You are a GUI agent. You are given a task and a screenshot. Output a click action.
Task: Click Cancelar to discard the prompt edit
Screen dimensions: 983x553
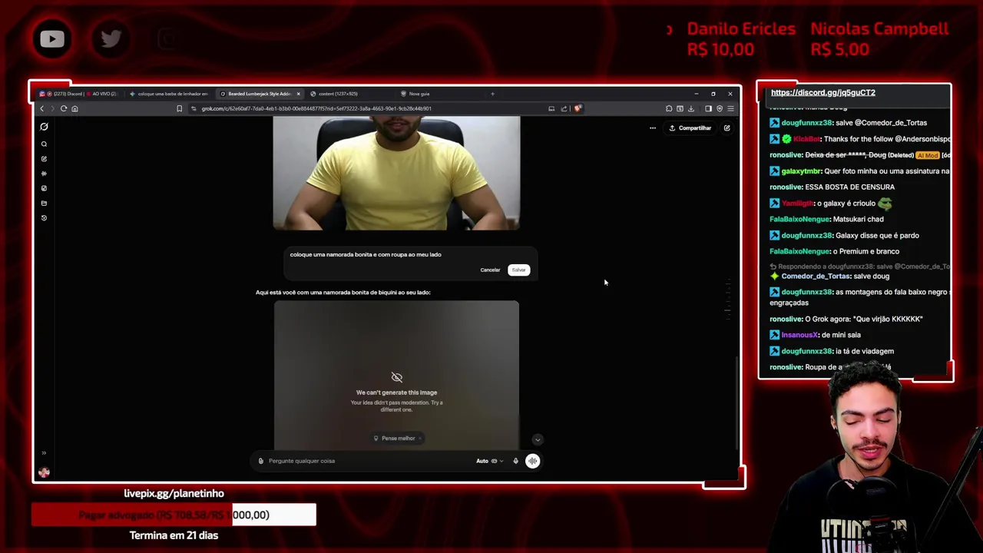point(490,270)
